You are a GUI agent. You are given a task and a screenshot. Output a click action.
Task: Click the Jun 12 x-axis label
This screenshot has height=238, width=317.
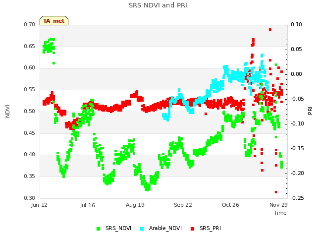click(x=39, y=205)
